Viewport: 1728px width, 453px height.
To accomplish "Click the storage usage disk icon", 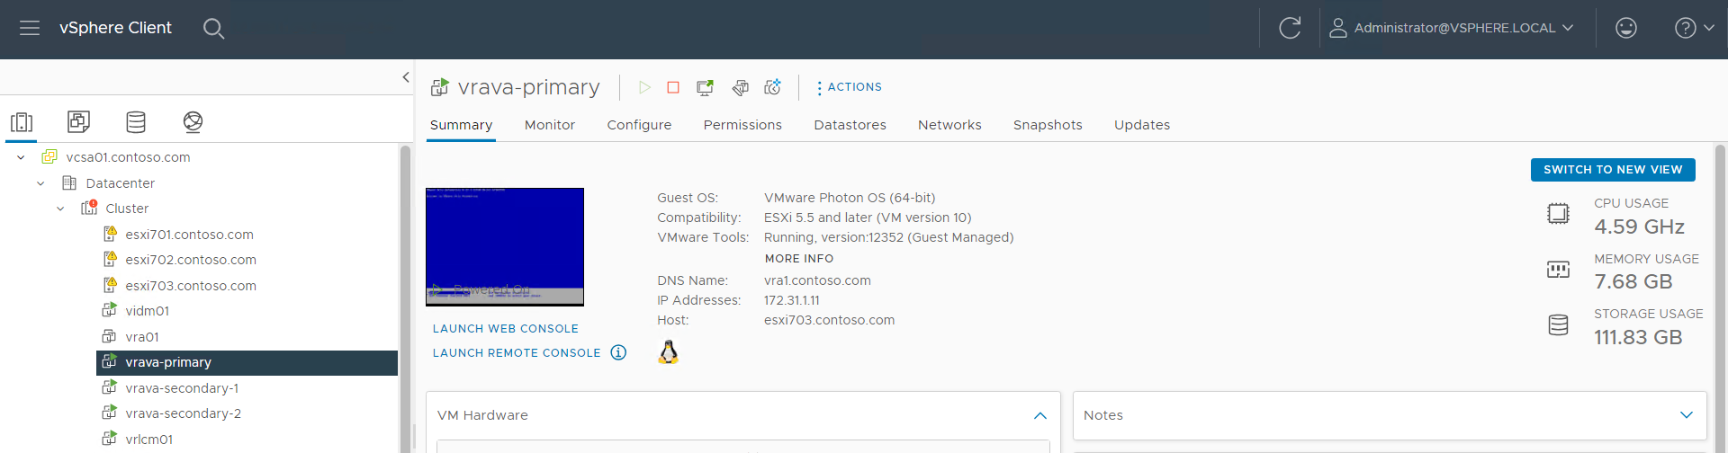I will 1558,324.
